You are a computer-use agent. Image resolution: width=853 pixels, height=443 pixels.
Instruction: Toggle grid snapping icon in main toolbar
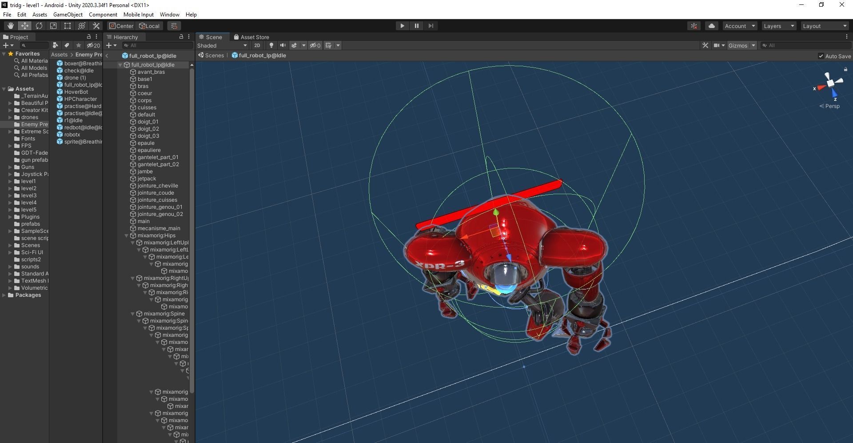pos(174,26)
